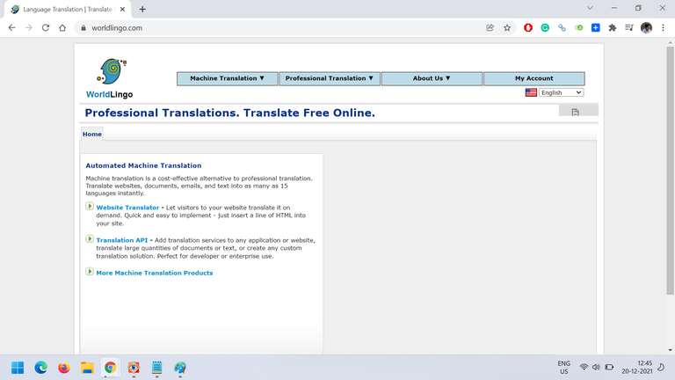The image size is (675, 380).
Task: Launch Microsoft Edge from taskbar
Action: click(x=41, y=368)
